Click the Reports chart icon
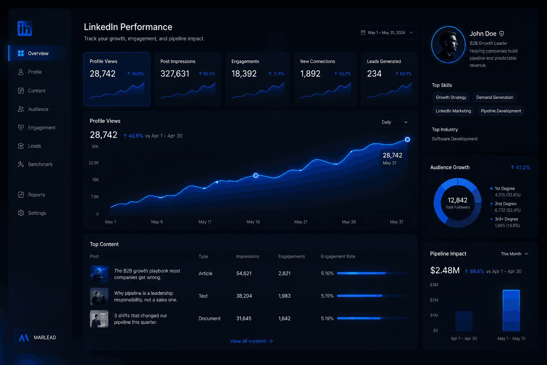547x365 pixels. point(21,195)
